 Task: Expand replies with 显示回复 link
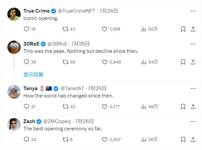(x=33, y=75)
